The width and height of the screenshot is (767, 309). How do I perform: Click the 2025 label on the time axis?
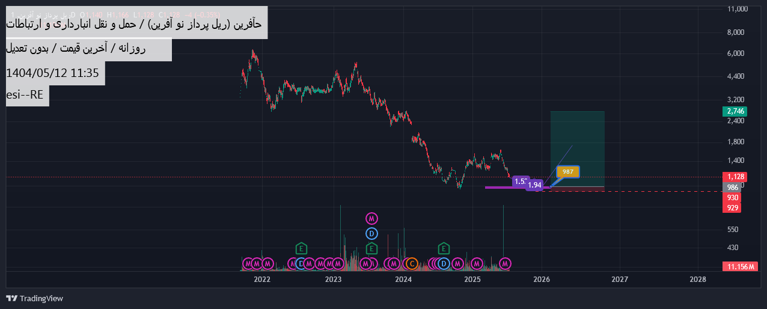point(472,280)
